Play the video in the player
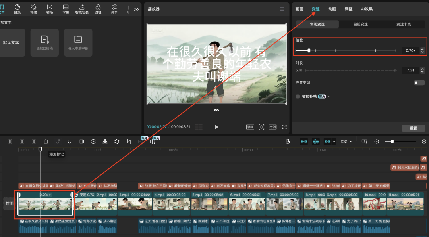429x237 pixels. tap(216, 127)
